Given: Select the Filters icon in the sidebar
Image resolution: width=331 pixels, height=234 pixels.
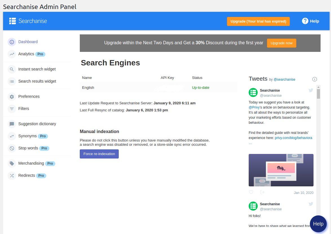Looking at the screenshot, I should pyautogui.click(x=12, y=109).
